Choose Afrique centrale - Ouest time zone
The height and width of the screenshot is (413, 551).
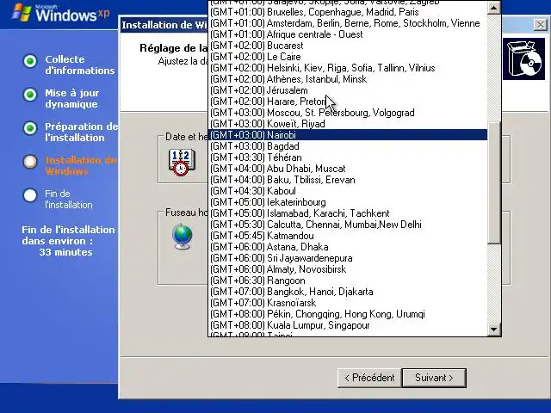point(348,34)
